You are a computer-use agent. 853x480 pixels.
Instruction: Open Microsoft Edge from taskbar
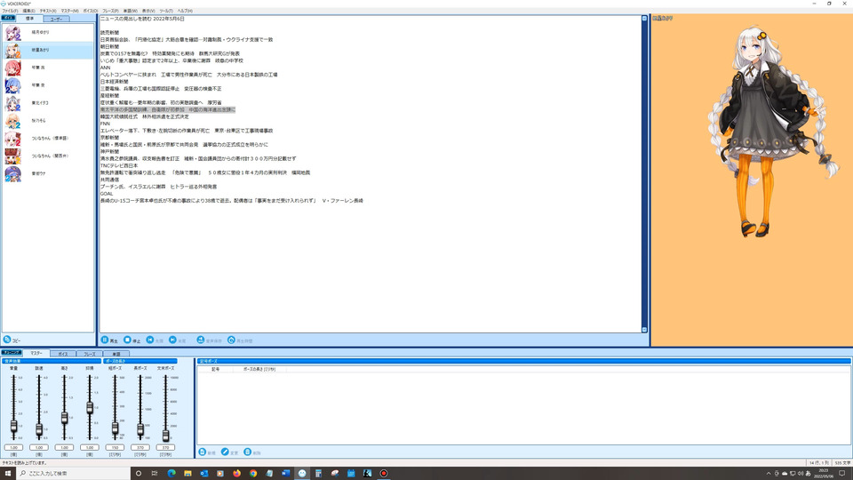coord(171,473)
